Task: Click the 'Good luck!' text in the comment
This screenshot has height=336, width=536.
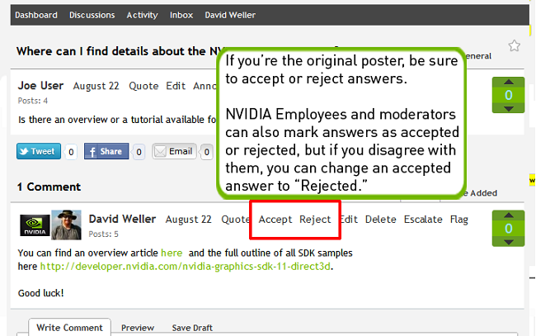Action: [x=40, y=293]
